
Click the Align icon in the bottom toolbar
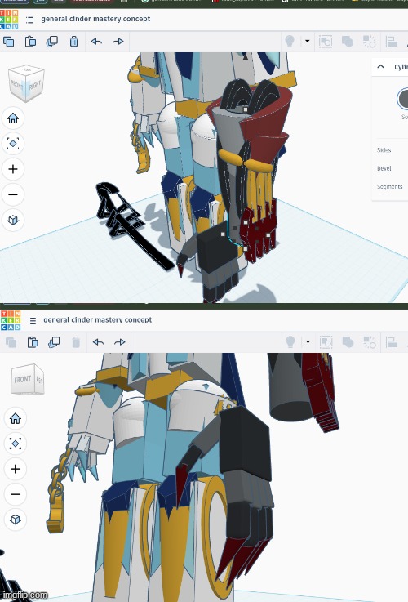(392, 342)
